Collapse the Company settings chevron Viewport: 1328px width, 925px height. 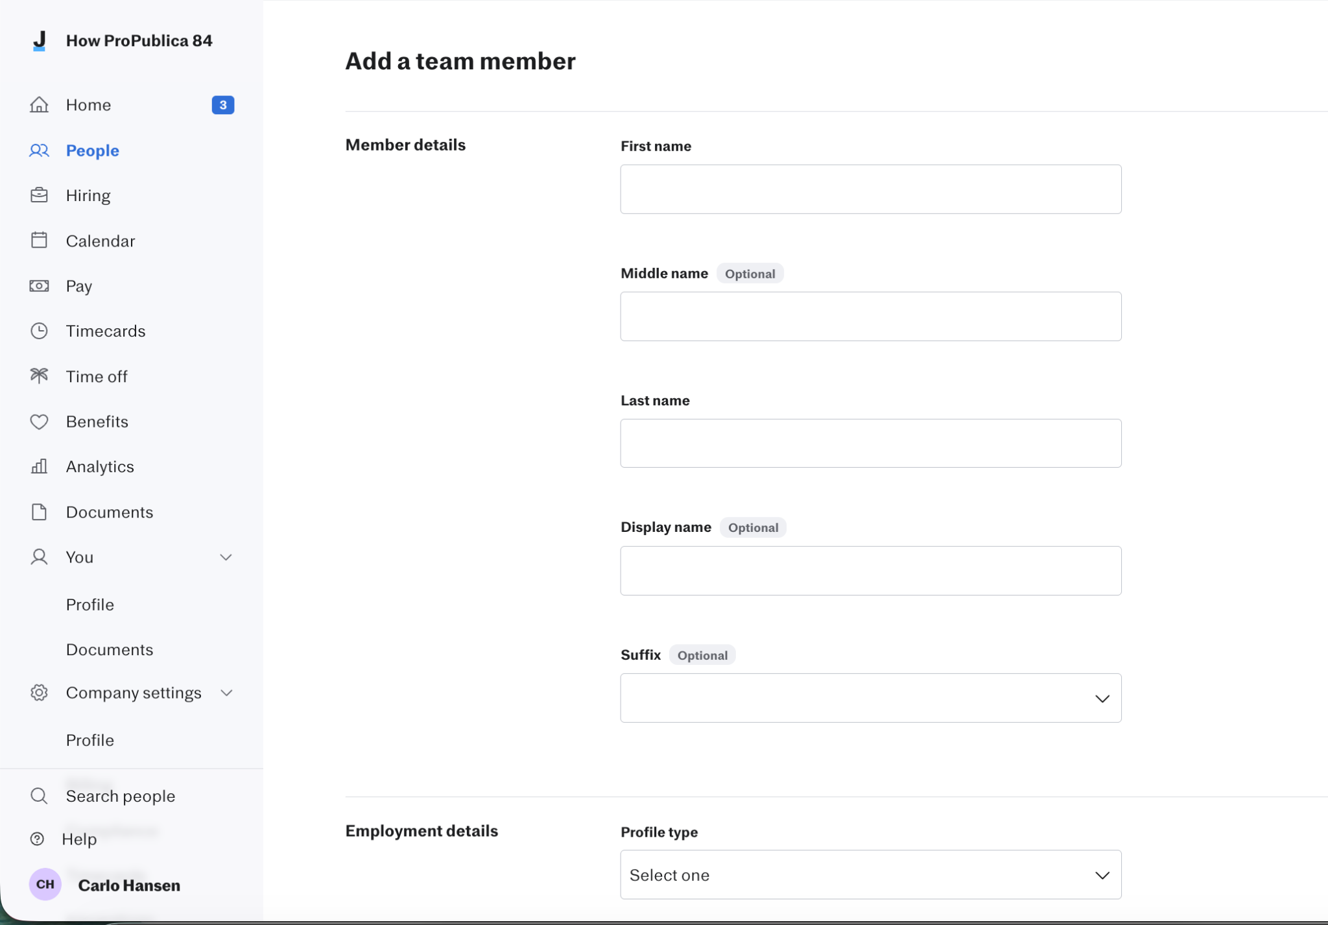pyautogui.click(x=226, y=693)
